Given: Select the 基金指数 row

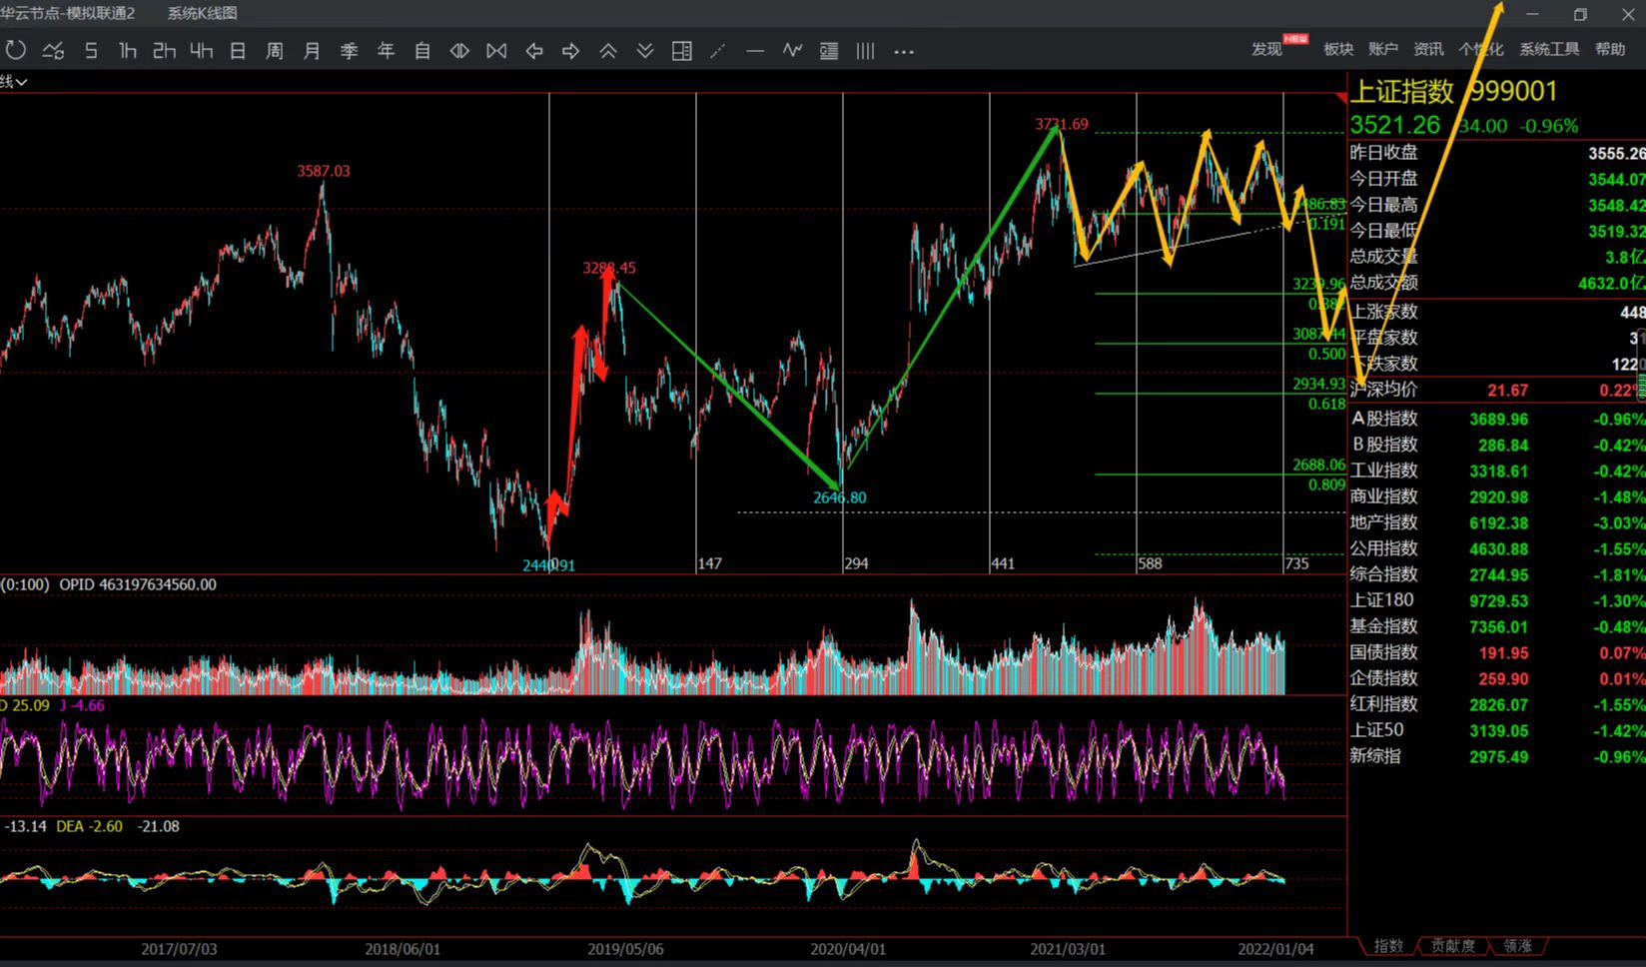Looking at the screenshot, I should [x=1497, y=626].
